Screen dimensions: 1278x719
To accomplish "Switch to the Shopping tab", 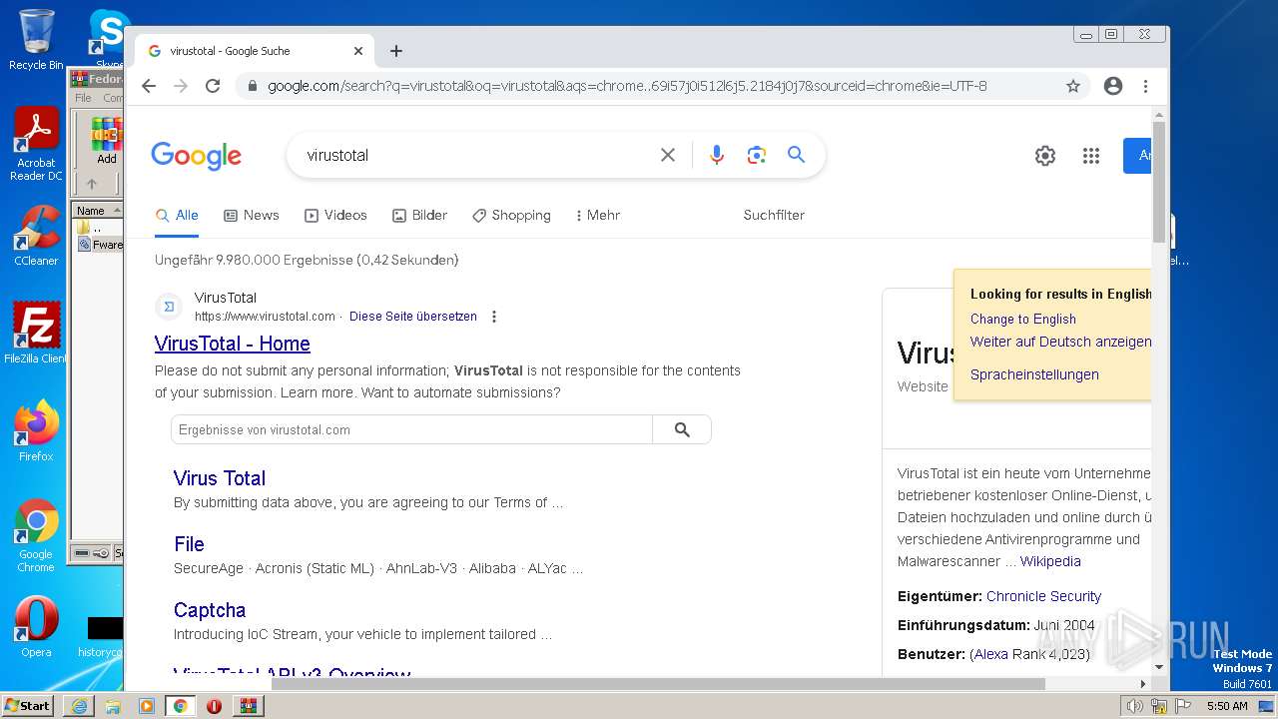I will pyautogui.click(x=511, y=215).
